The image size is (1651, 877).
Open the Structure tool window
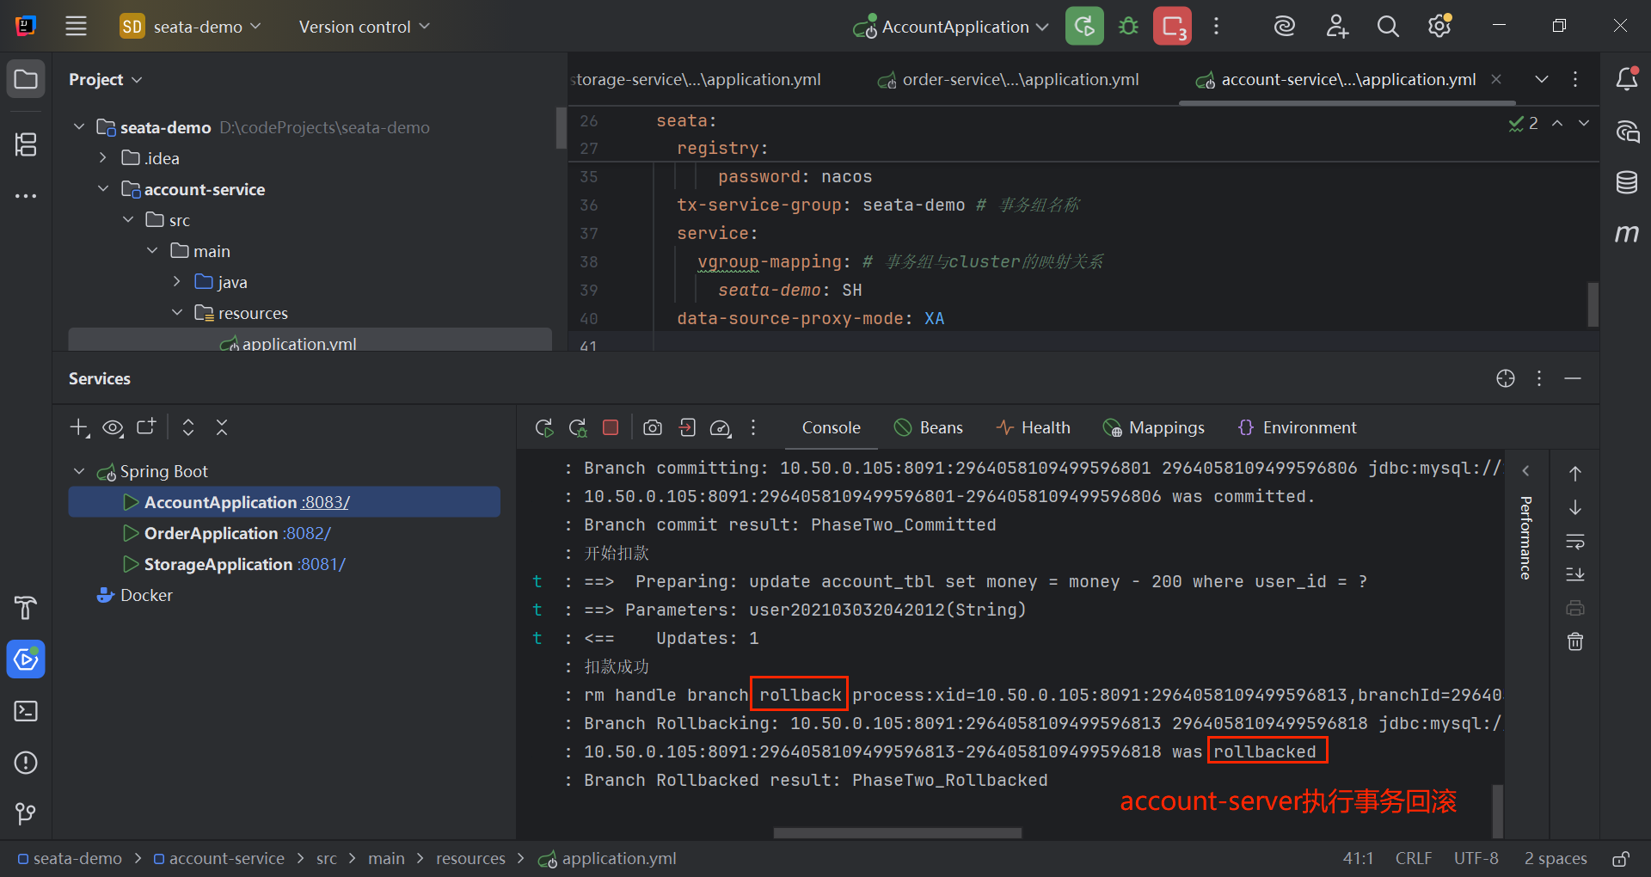coord(26,144)
